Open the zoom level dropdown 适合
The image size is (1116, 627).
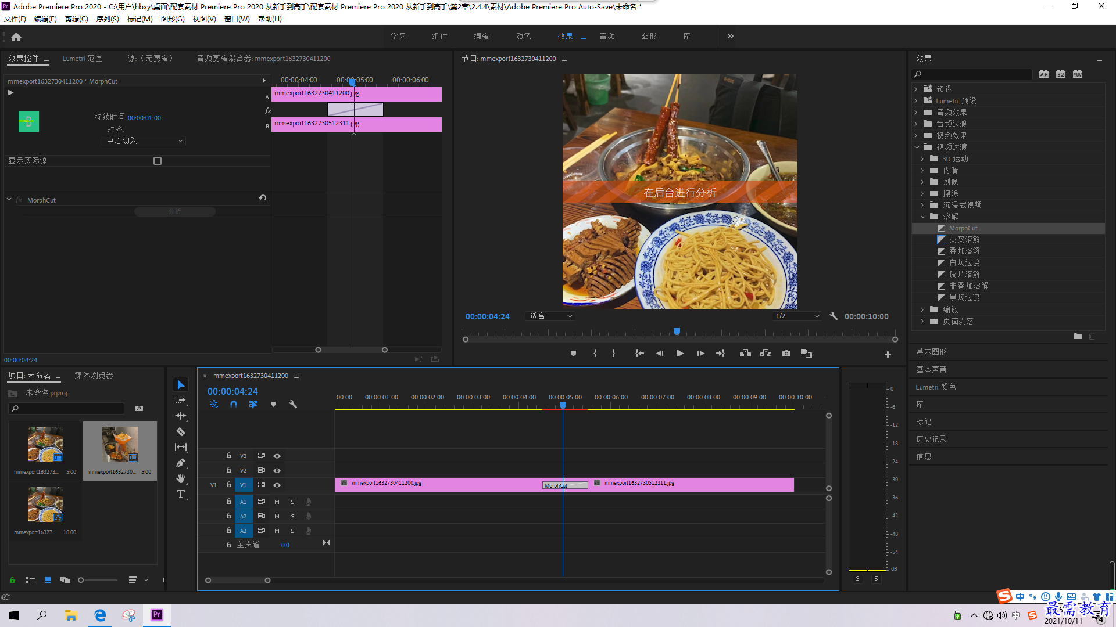click(x=550, y=316)
